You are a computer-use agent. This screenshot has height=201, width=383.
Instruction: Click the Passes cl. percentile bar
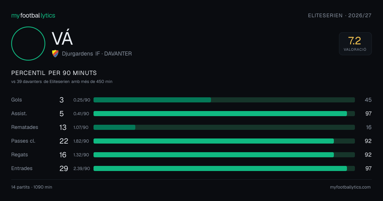(224, 141)
